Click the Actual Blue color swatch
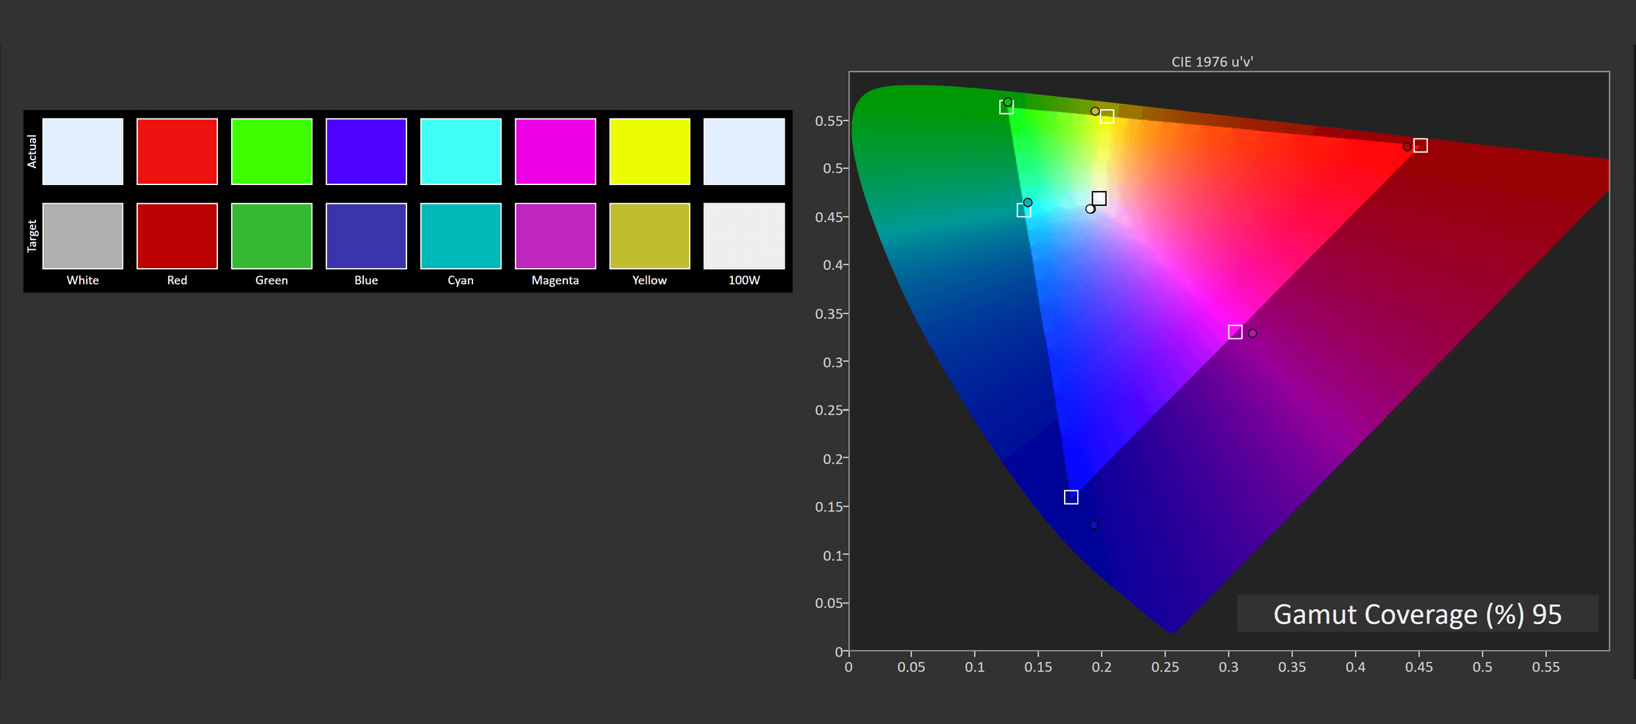The height and width of the screenshot is (724, 1636). (x=366, y=151)
